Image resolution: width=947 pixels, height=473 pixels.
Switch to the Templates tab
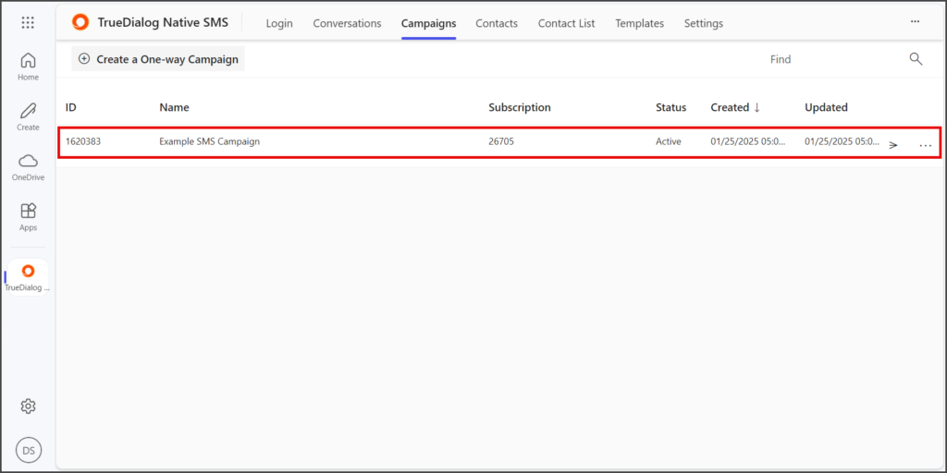[x=640, y=23]
